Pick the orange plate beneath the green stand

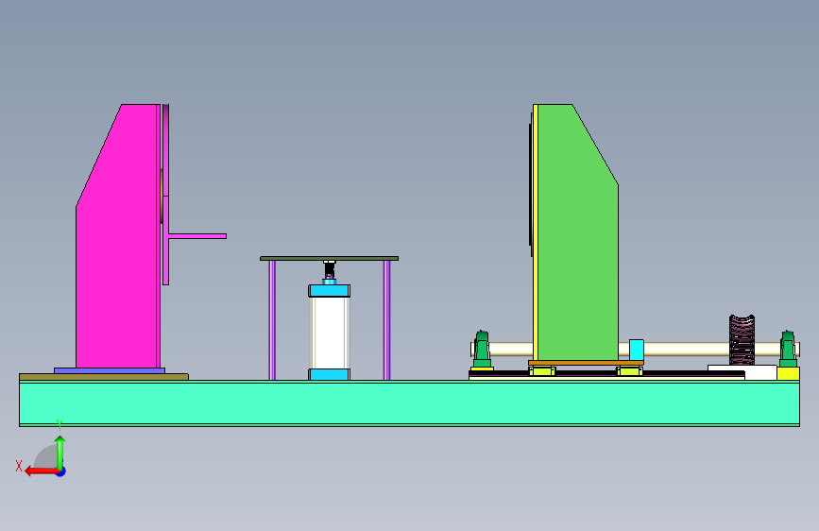[x=586, y=363]
